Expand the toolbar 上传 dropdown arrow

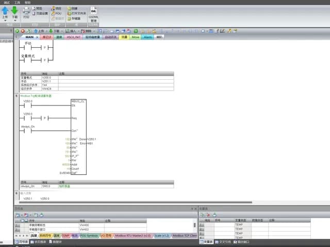[46, 31]
